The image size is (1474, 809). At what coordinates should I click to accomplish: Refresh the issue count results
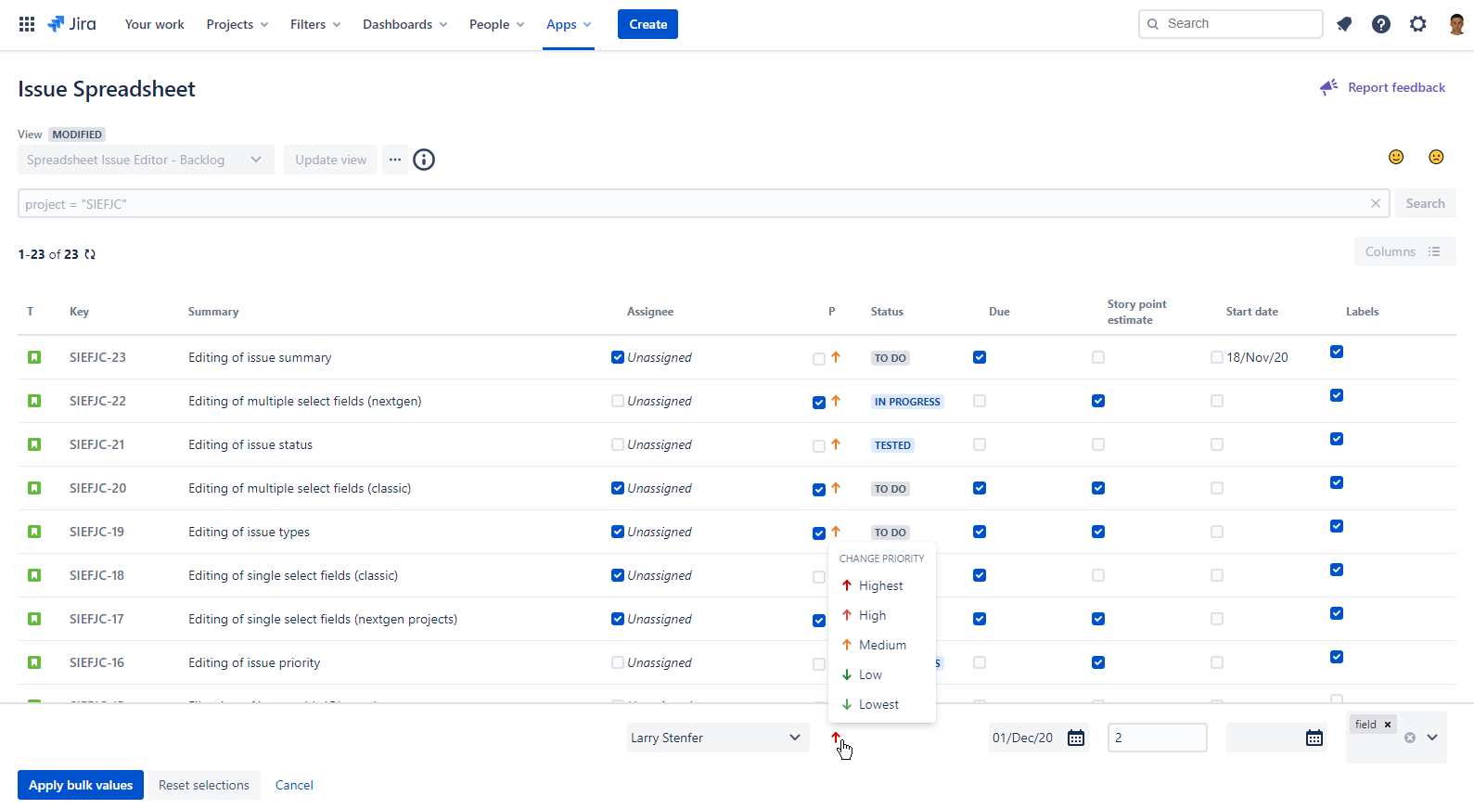[90, 254]
